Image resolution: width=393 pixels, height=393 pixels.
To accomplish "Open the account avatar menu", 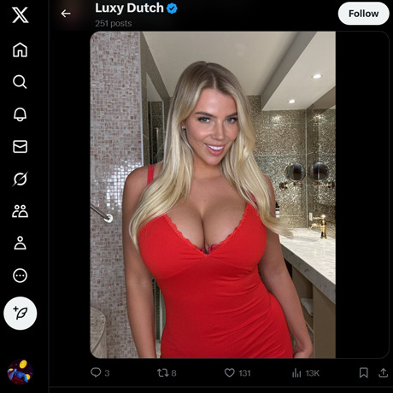I will 20,372.
